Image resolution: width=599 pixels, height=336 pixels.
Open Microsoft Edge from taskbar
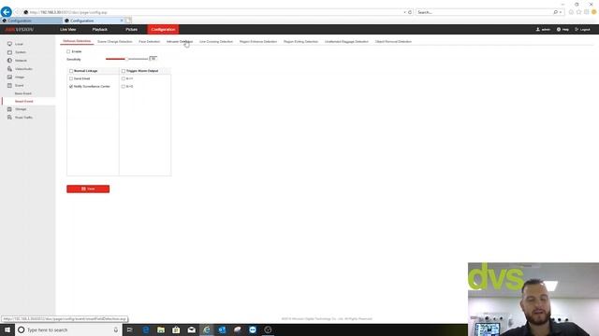point(146,329)
